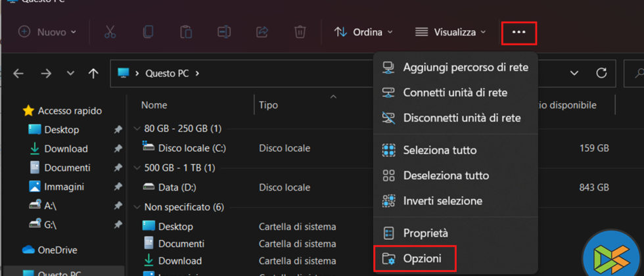Click the Copy icon in toolbar
The image size is (644, 276).
tap(148, 32)
